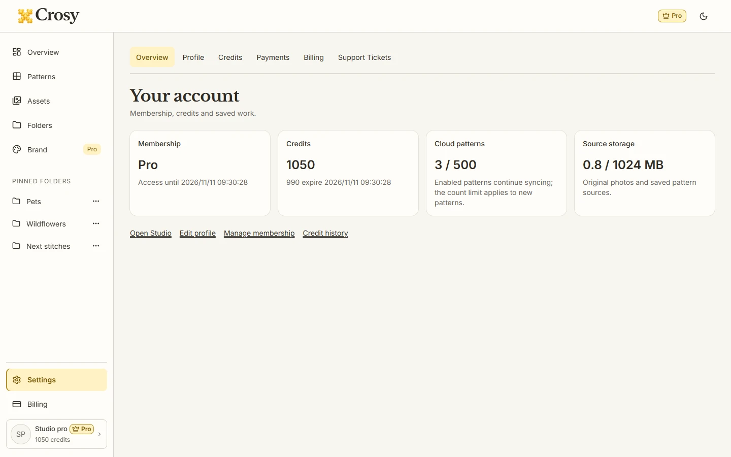This screenshot has height=457, width=731.
Task: Open Folders in the sidebar
Action: 57,125
